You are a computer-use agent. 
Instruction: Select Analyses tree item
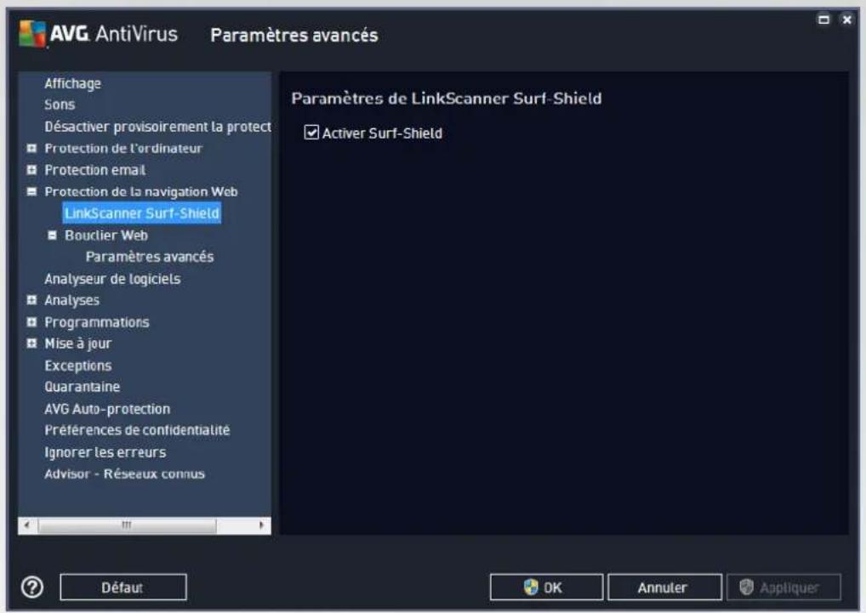point(71,300)
